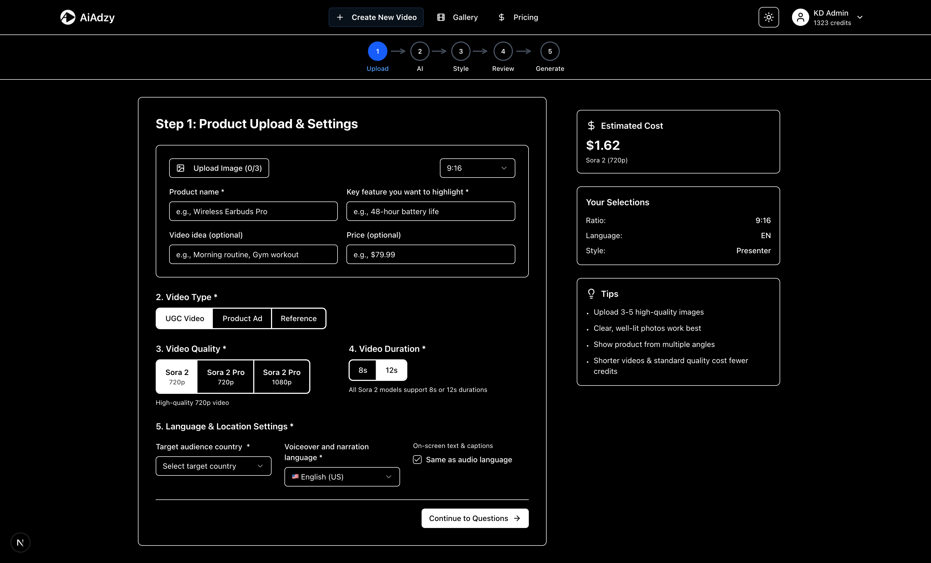931x563 pixels.
Task: Switch video quality to Sora 2 Pro 1080p
Action: pos(282,376)
